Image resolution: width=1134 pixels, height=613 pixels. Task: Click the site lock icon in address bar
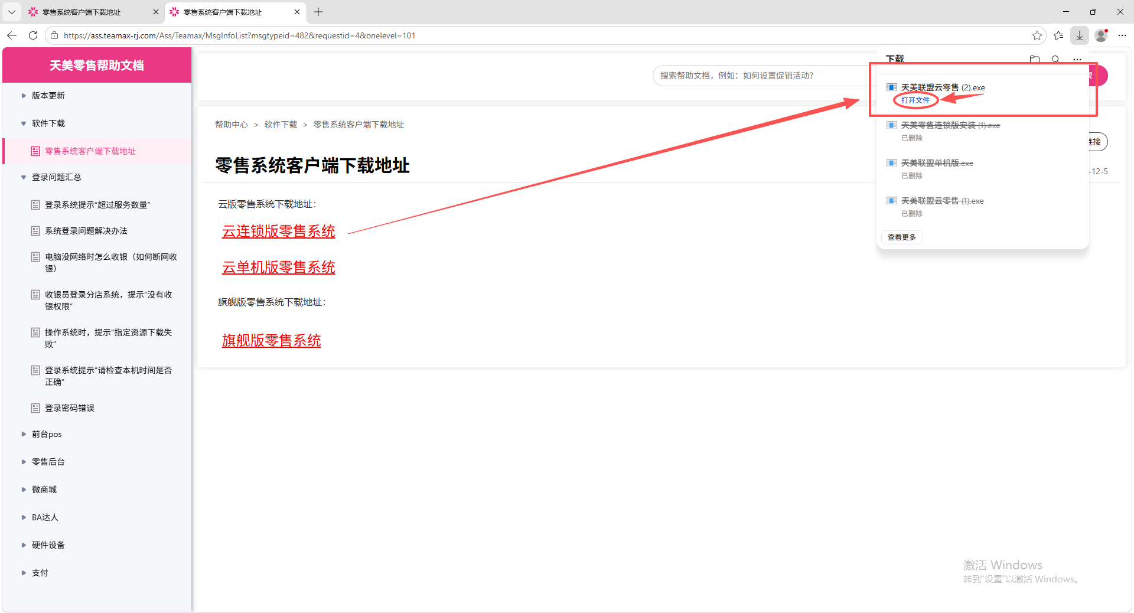tap(54, 35)
